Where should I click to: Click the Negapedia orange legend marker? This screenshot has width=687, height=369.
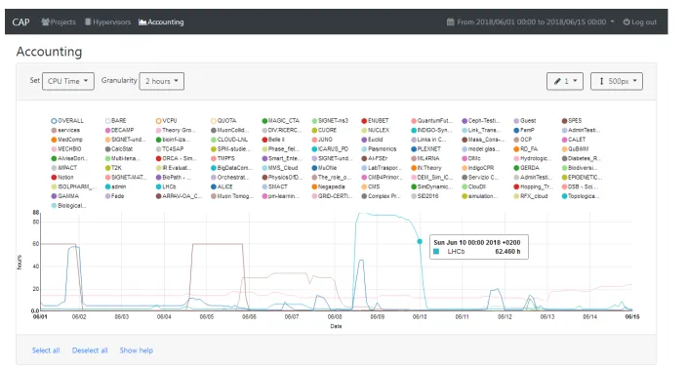point(314,186)
